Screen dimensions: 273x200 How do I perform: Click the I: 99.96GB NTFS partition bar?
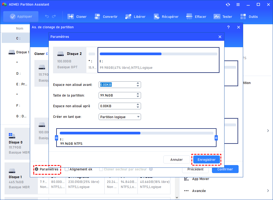click(136, 138)
